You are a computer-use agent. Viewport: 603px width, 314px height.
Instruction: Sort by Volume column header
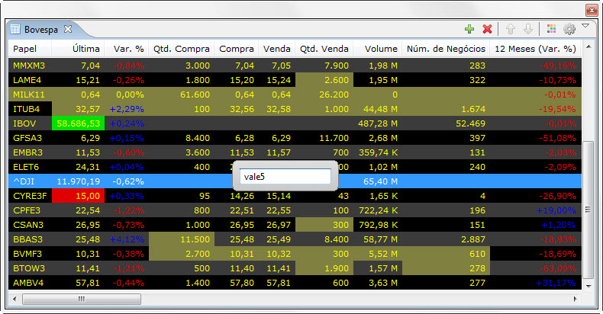coord(378,49)
